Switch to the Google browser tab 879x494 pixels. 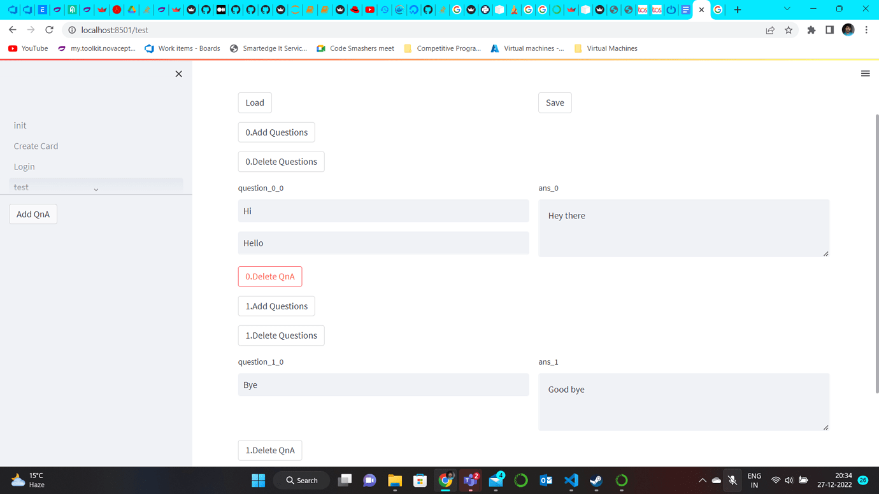click(x=718, y=10)
